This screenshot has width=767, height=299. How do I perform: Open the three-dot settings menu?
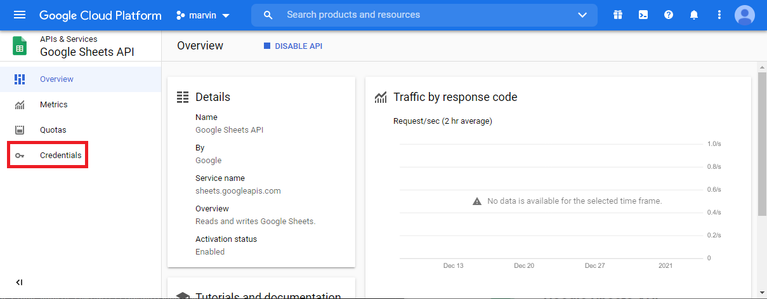pyautogui.click(x=719, y=15)
